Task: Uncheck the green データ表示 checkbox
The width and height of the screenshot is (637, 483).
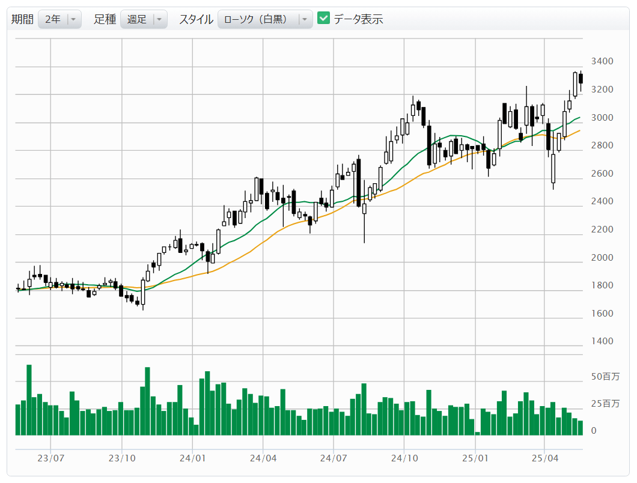Action: point(324,19)
